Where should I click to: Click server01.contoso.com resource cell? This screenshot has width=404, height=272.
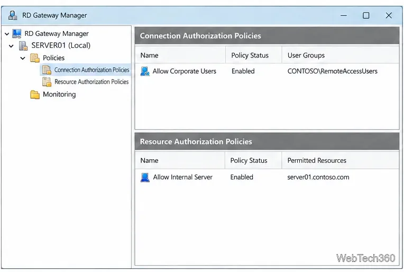tap(318, 177)
